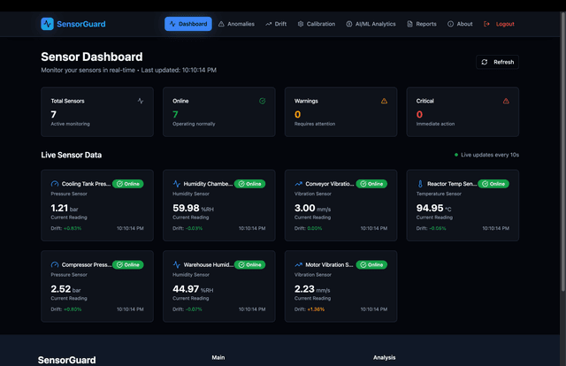Click the Online badge on Humidity Chamber card
This screenshot has width=566, height=366.
249,184
